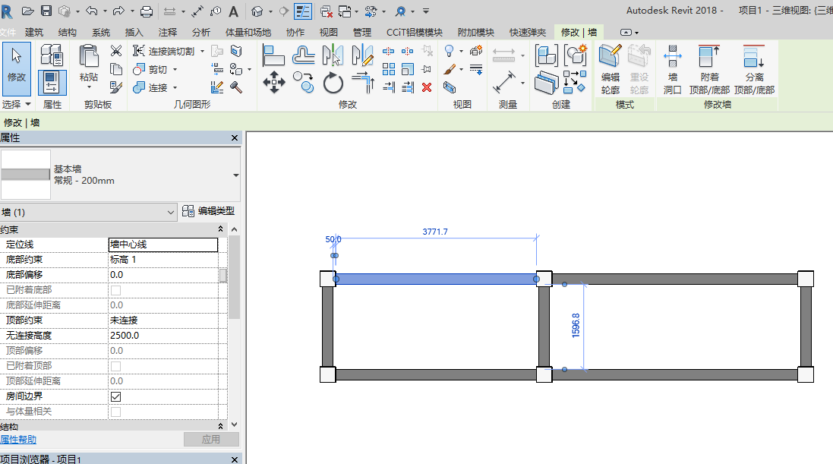Click the File (文件) menu button
The width and height of the screenshot is (833, 464).
[8, 33]
